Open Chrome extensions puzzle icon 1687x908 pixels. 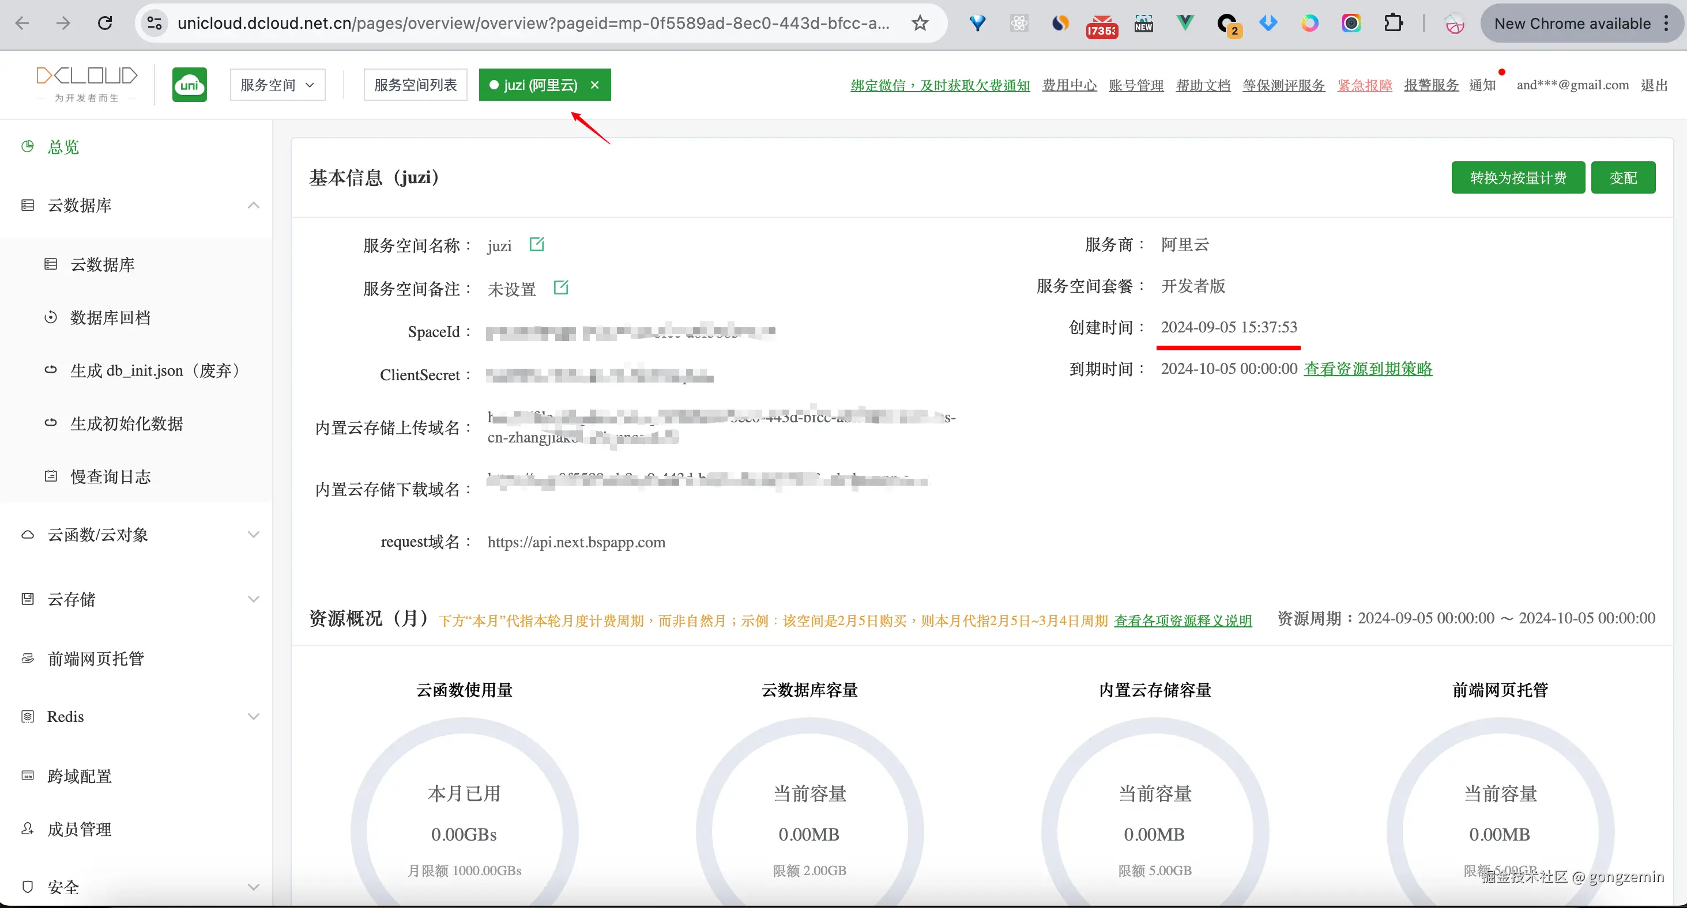(x=1394, y=24)
